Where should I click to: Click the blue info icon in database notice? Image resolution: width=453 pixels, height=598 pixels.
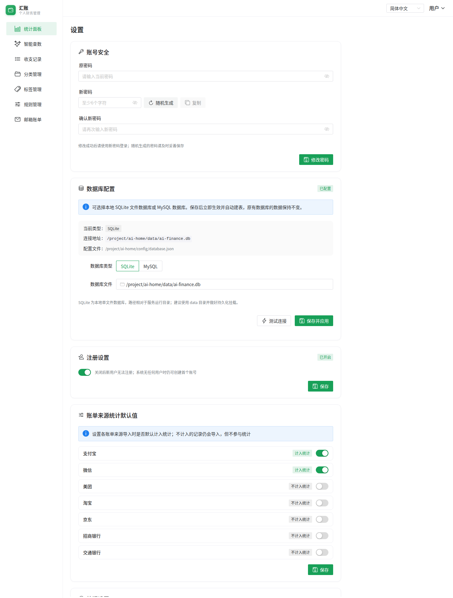[x=86, y=207]
